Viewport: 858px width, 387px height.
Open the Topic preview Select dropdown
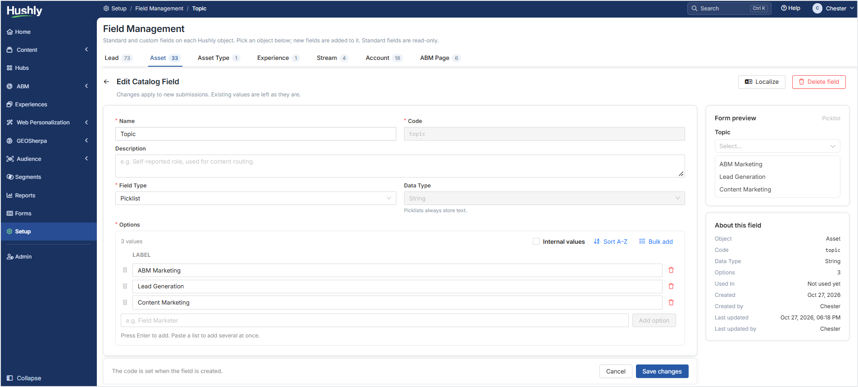coord(777,146)
